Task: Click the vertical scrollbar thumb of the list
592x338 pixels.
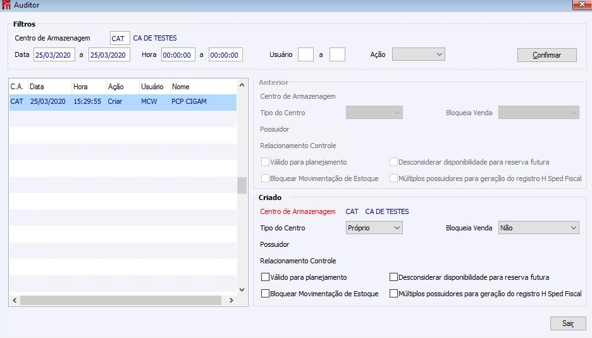Action: 242,185
